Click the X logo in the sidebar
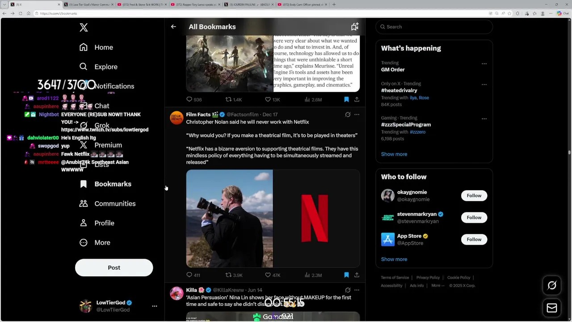 84,28
